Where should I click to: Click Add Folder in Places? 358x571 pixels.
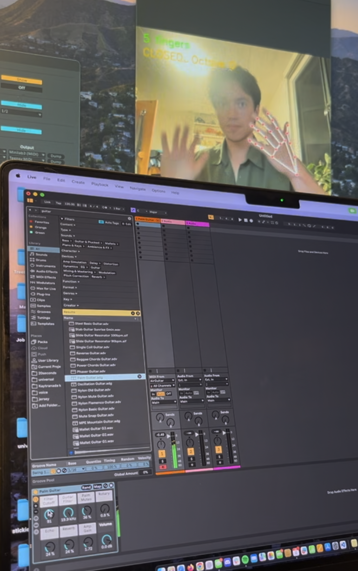[46, 405]
